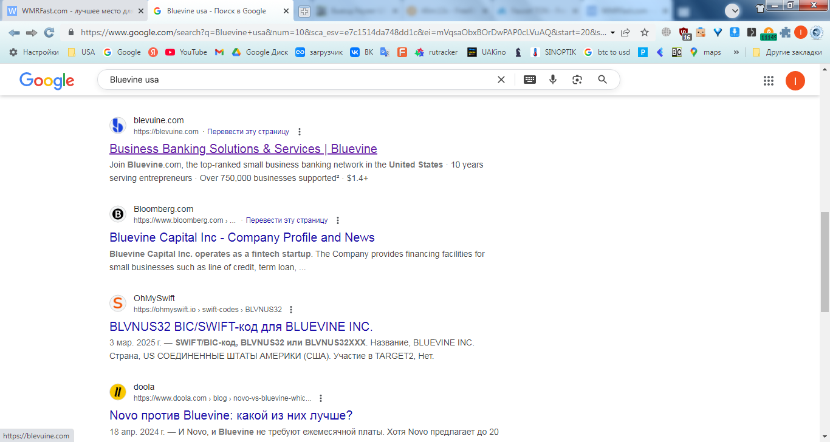
Task: Open the Google apps grid
Action: 768,80
